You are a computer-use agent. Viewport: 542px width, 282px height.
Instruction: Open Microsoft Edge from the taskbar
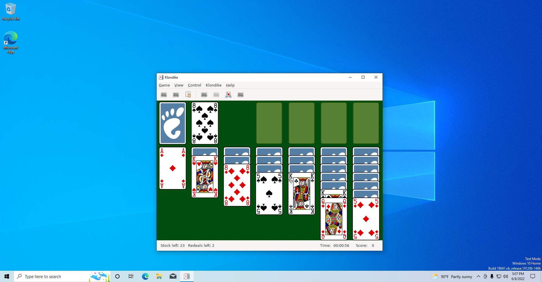click(x=145, y=276)
